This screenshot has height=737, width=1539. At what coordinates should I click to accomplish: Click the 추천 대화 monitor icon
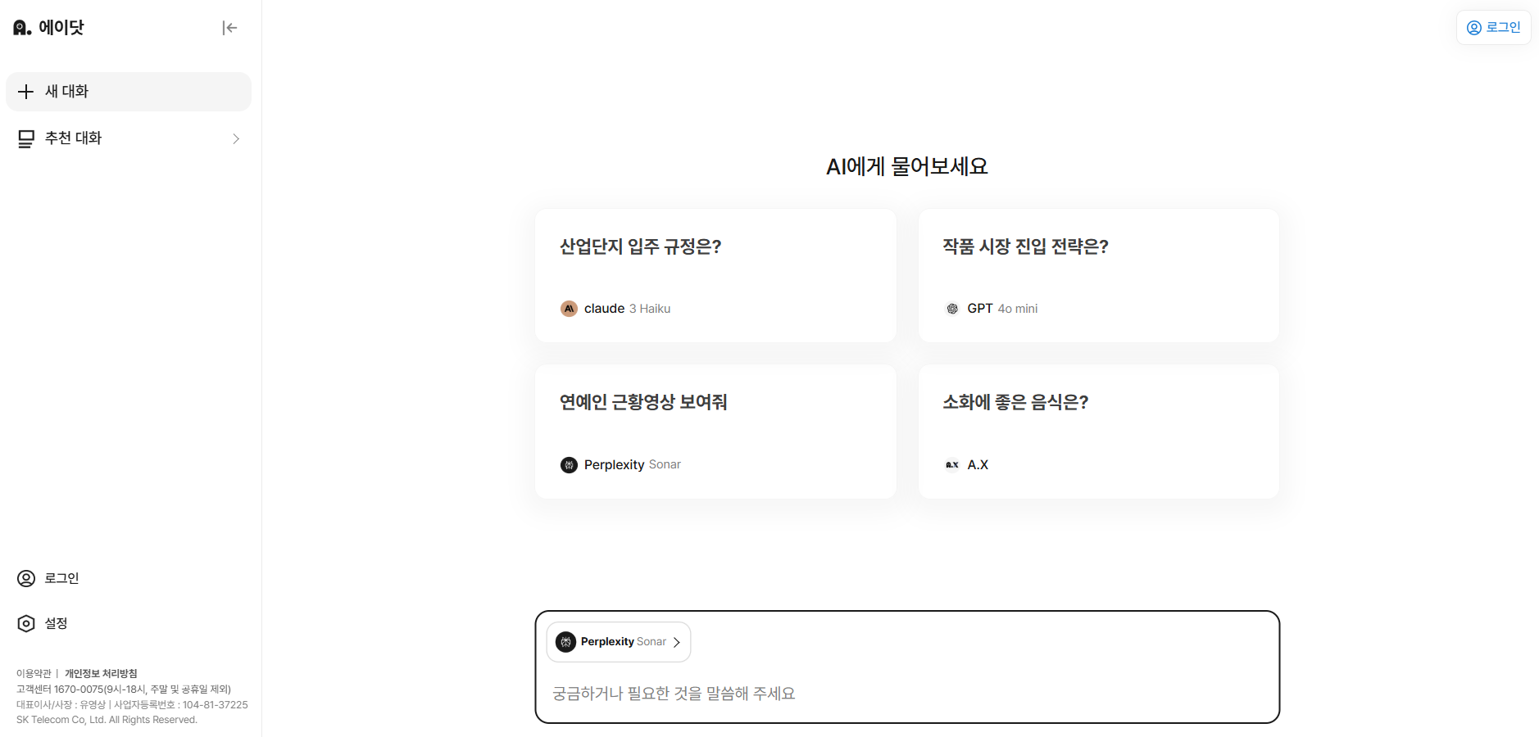[x=25, y=138]
